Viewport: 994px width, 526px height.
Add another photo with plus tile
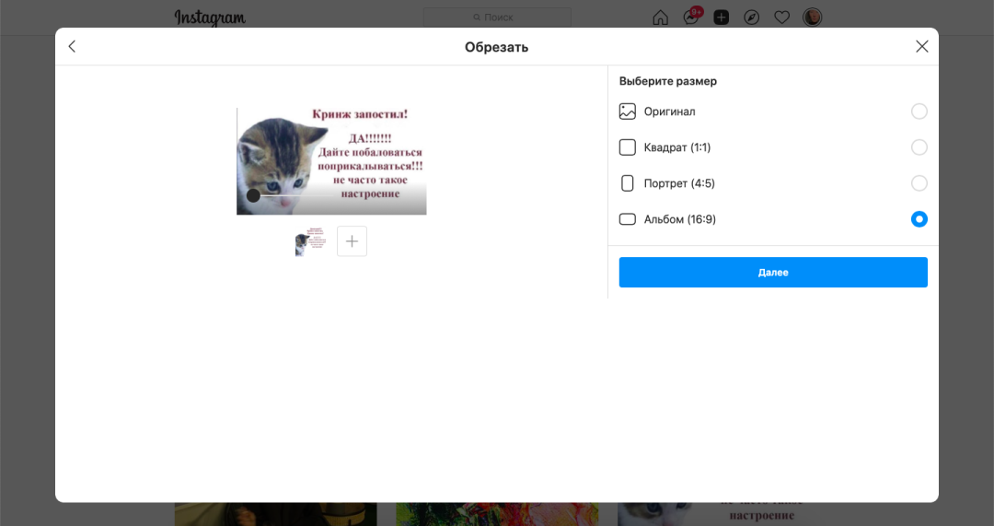tap(352, 241)
